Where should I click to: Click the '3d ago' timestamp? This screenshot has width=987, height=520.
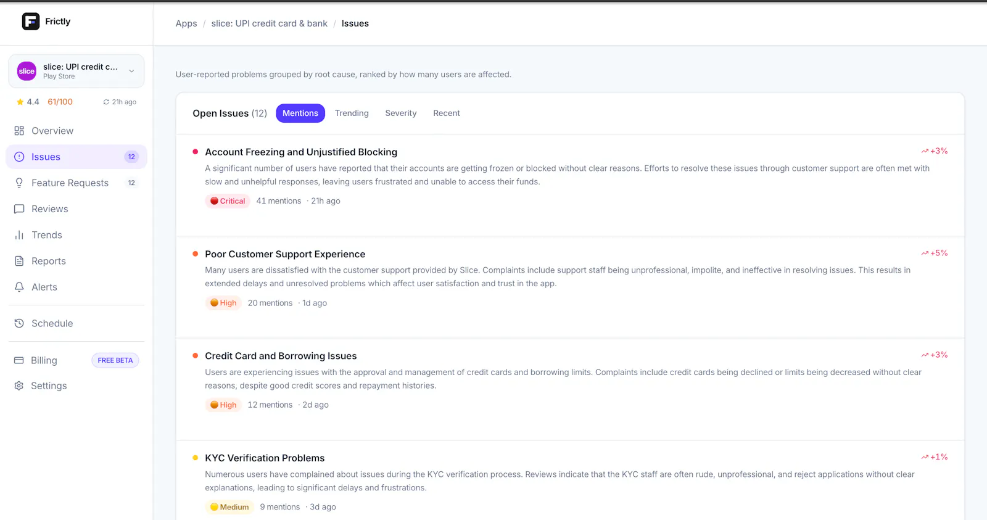coord(323,507)
